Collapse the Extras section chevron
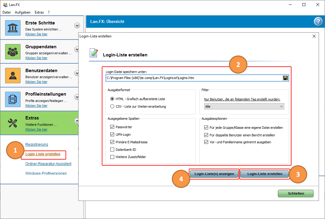 [x=77, y=121]
